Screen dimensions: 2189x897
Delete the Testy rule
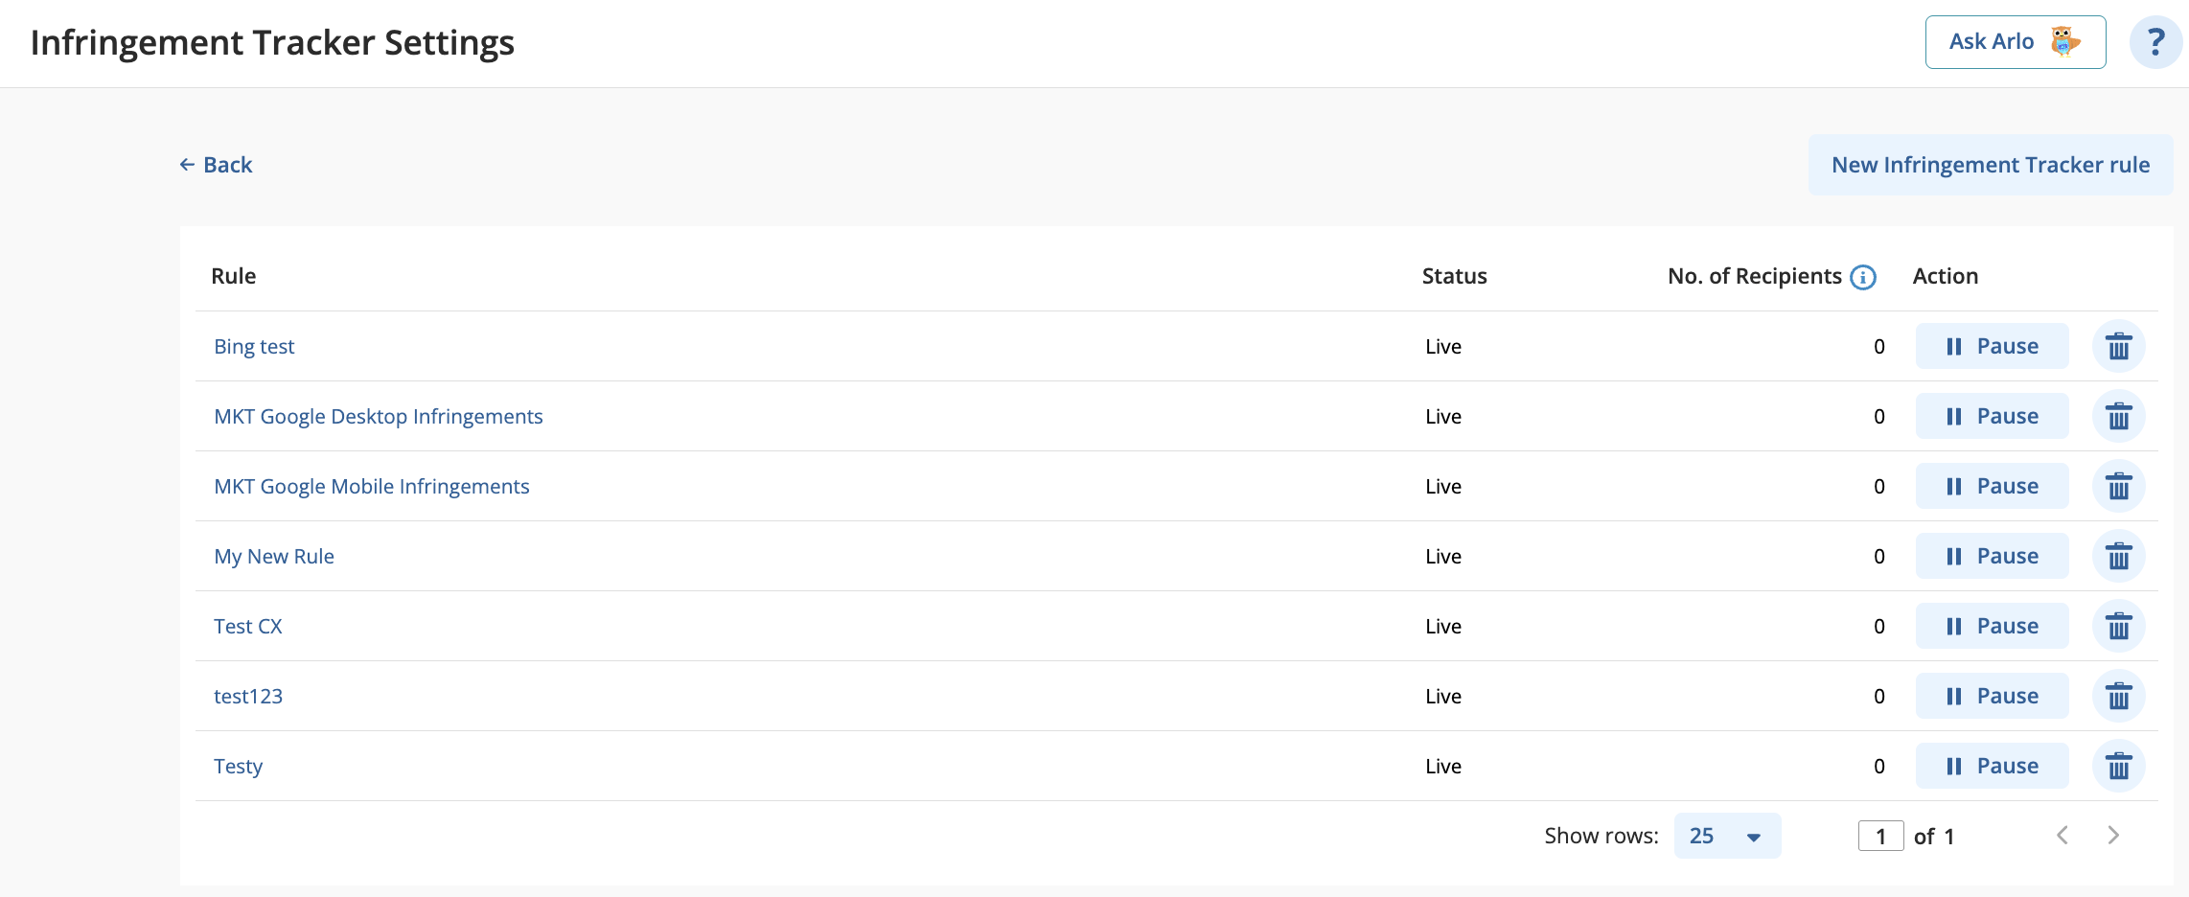[x=2118, y=766]
